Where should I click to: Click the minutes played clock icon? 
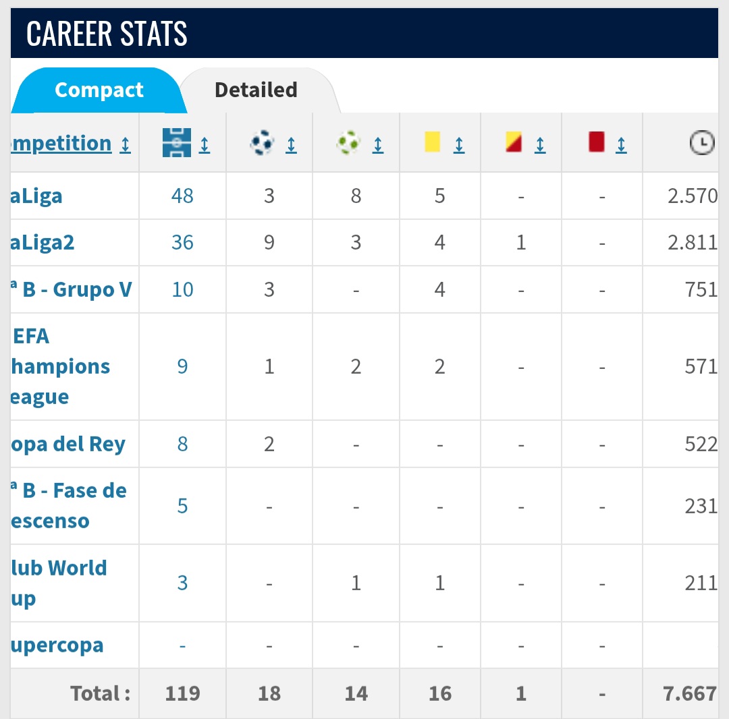(702, 143)
